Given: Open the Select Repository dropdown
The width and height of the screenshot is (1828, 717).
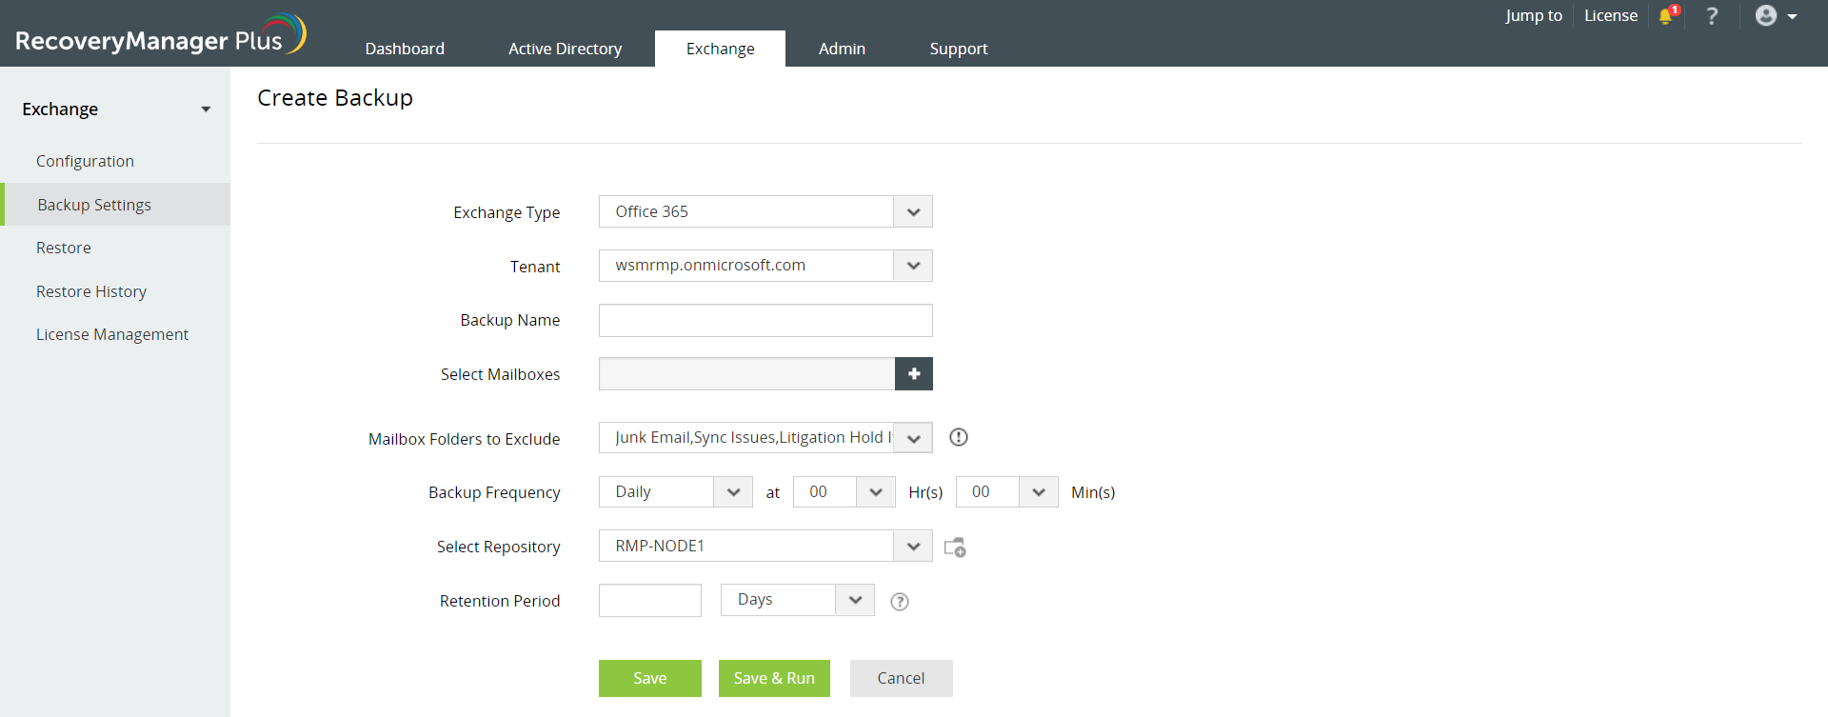Looking at the screenshot, I should [765, 546].
